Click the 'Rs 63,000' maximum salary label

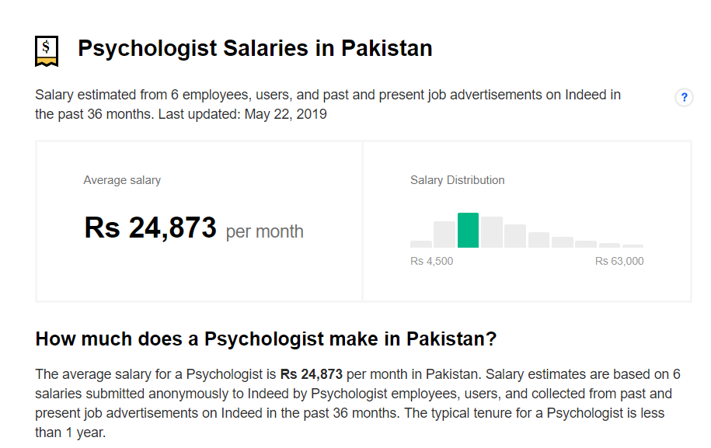pyautogui.click(x=619, y=261)
